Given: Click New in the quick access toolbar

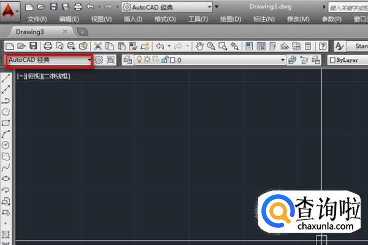Looking at the screenshot, I should point(29,7).
